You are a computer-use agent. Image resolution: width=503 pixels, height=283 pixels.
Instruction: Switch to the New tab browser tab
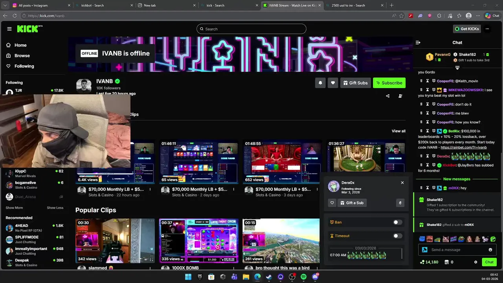[x=167, y=5]
